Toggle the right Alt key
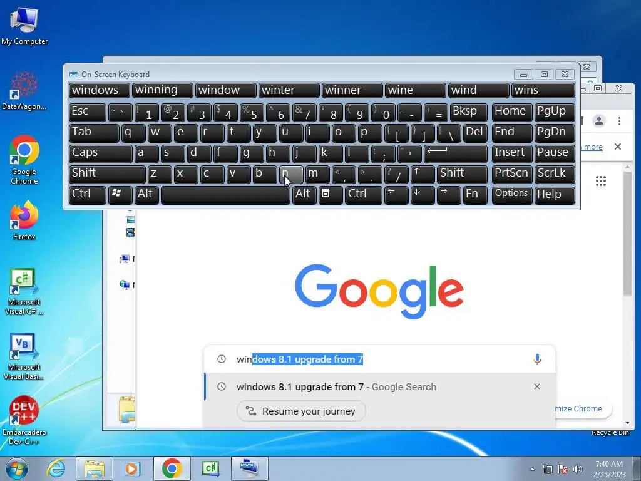 click(304, 195)
